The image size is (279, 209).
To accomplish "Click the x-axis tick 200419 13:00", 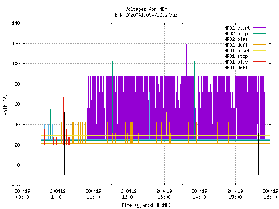I will [164, 194].
